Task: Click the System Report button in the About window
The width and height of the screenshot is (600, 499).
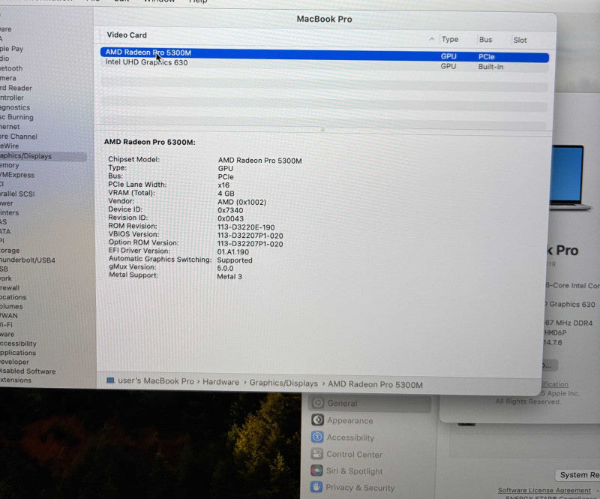Action: tap(577, 475)
